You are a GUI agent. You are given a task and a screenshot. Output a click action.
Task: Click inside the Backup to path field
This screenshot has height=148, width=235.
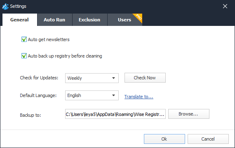115,114
